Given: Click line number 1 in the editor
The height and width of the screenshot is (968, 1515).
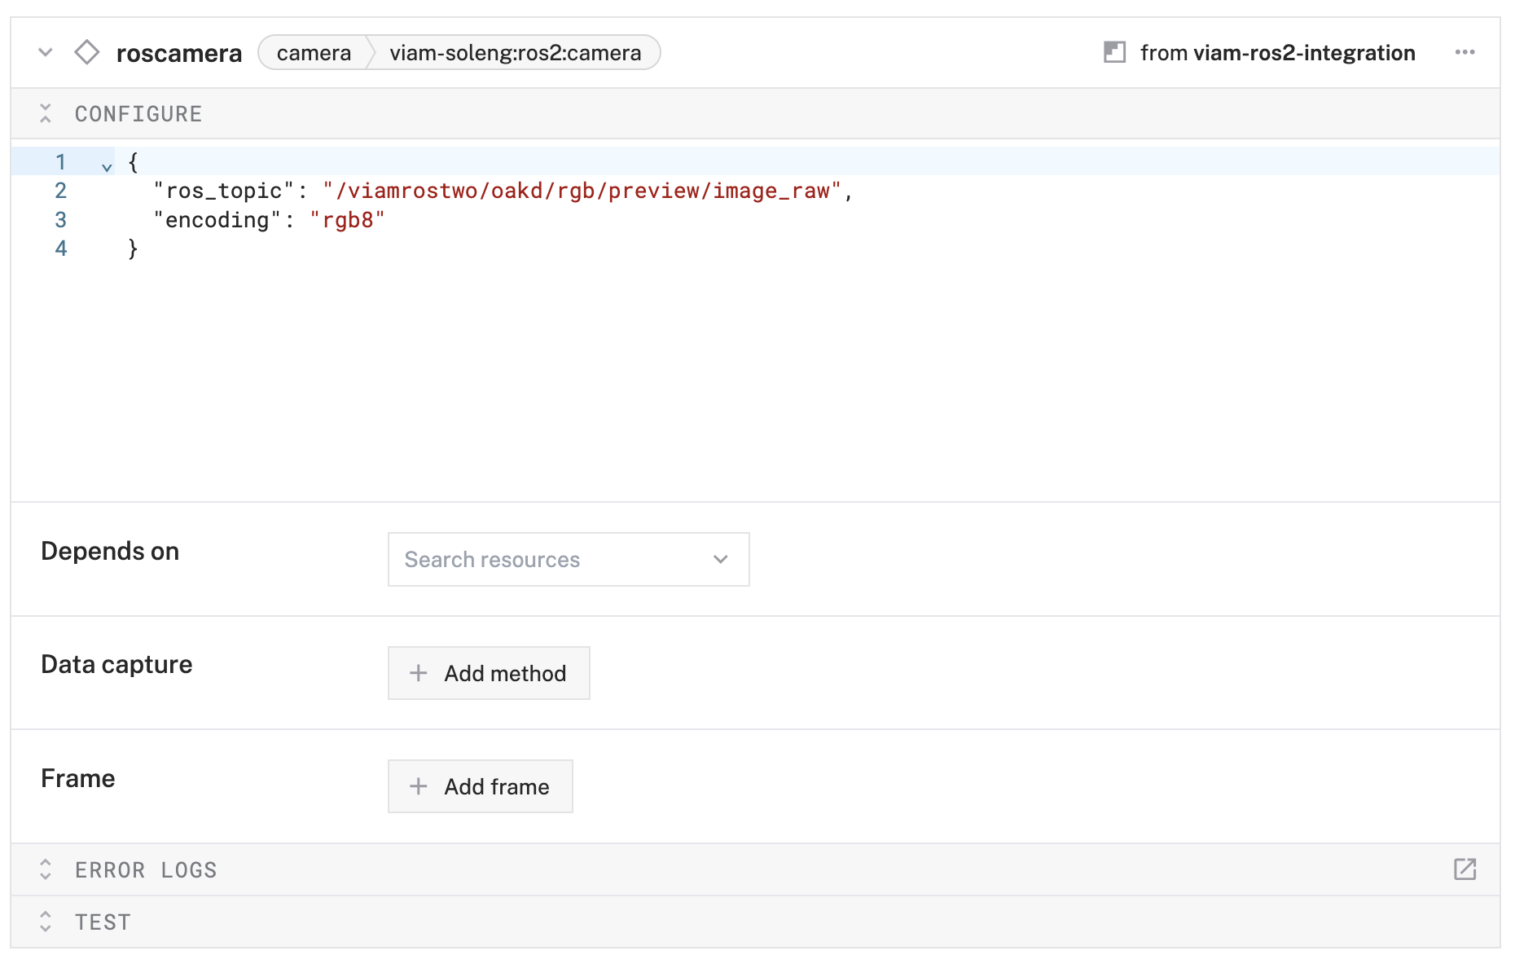Looking at the screenshot, I should pyautogui.click(x=60, y=162).
